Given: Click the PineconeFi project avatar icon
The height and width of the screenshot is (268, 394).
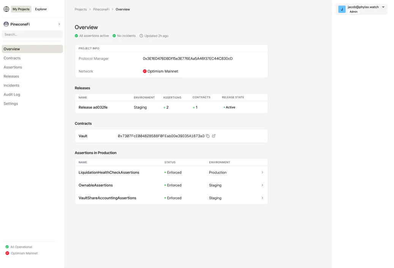Looking at the screenshot, I should [6, 24].
